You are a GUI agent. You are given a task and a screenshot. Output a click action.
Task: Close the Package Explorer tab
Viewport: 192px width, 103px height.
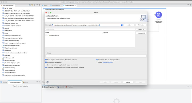click(x=14, y=6)
